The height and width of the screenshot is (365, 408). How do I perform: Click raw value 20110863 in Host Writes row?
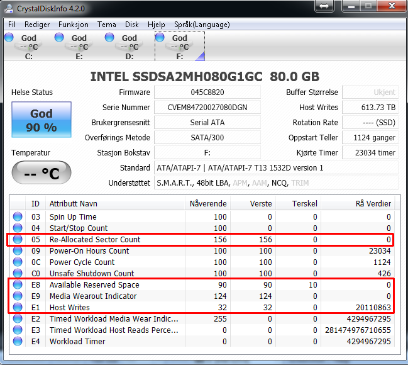(373, 308)
